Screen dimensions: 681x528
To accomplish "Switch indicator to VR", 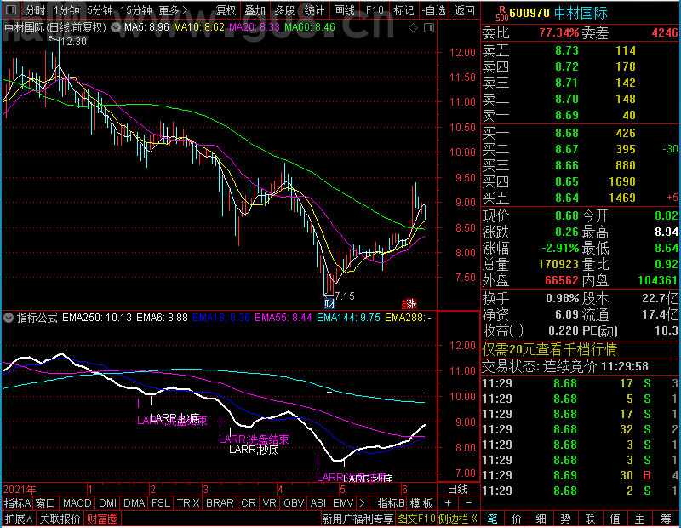I will pyautogui.click(x=269, y=503).
